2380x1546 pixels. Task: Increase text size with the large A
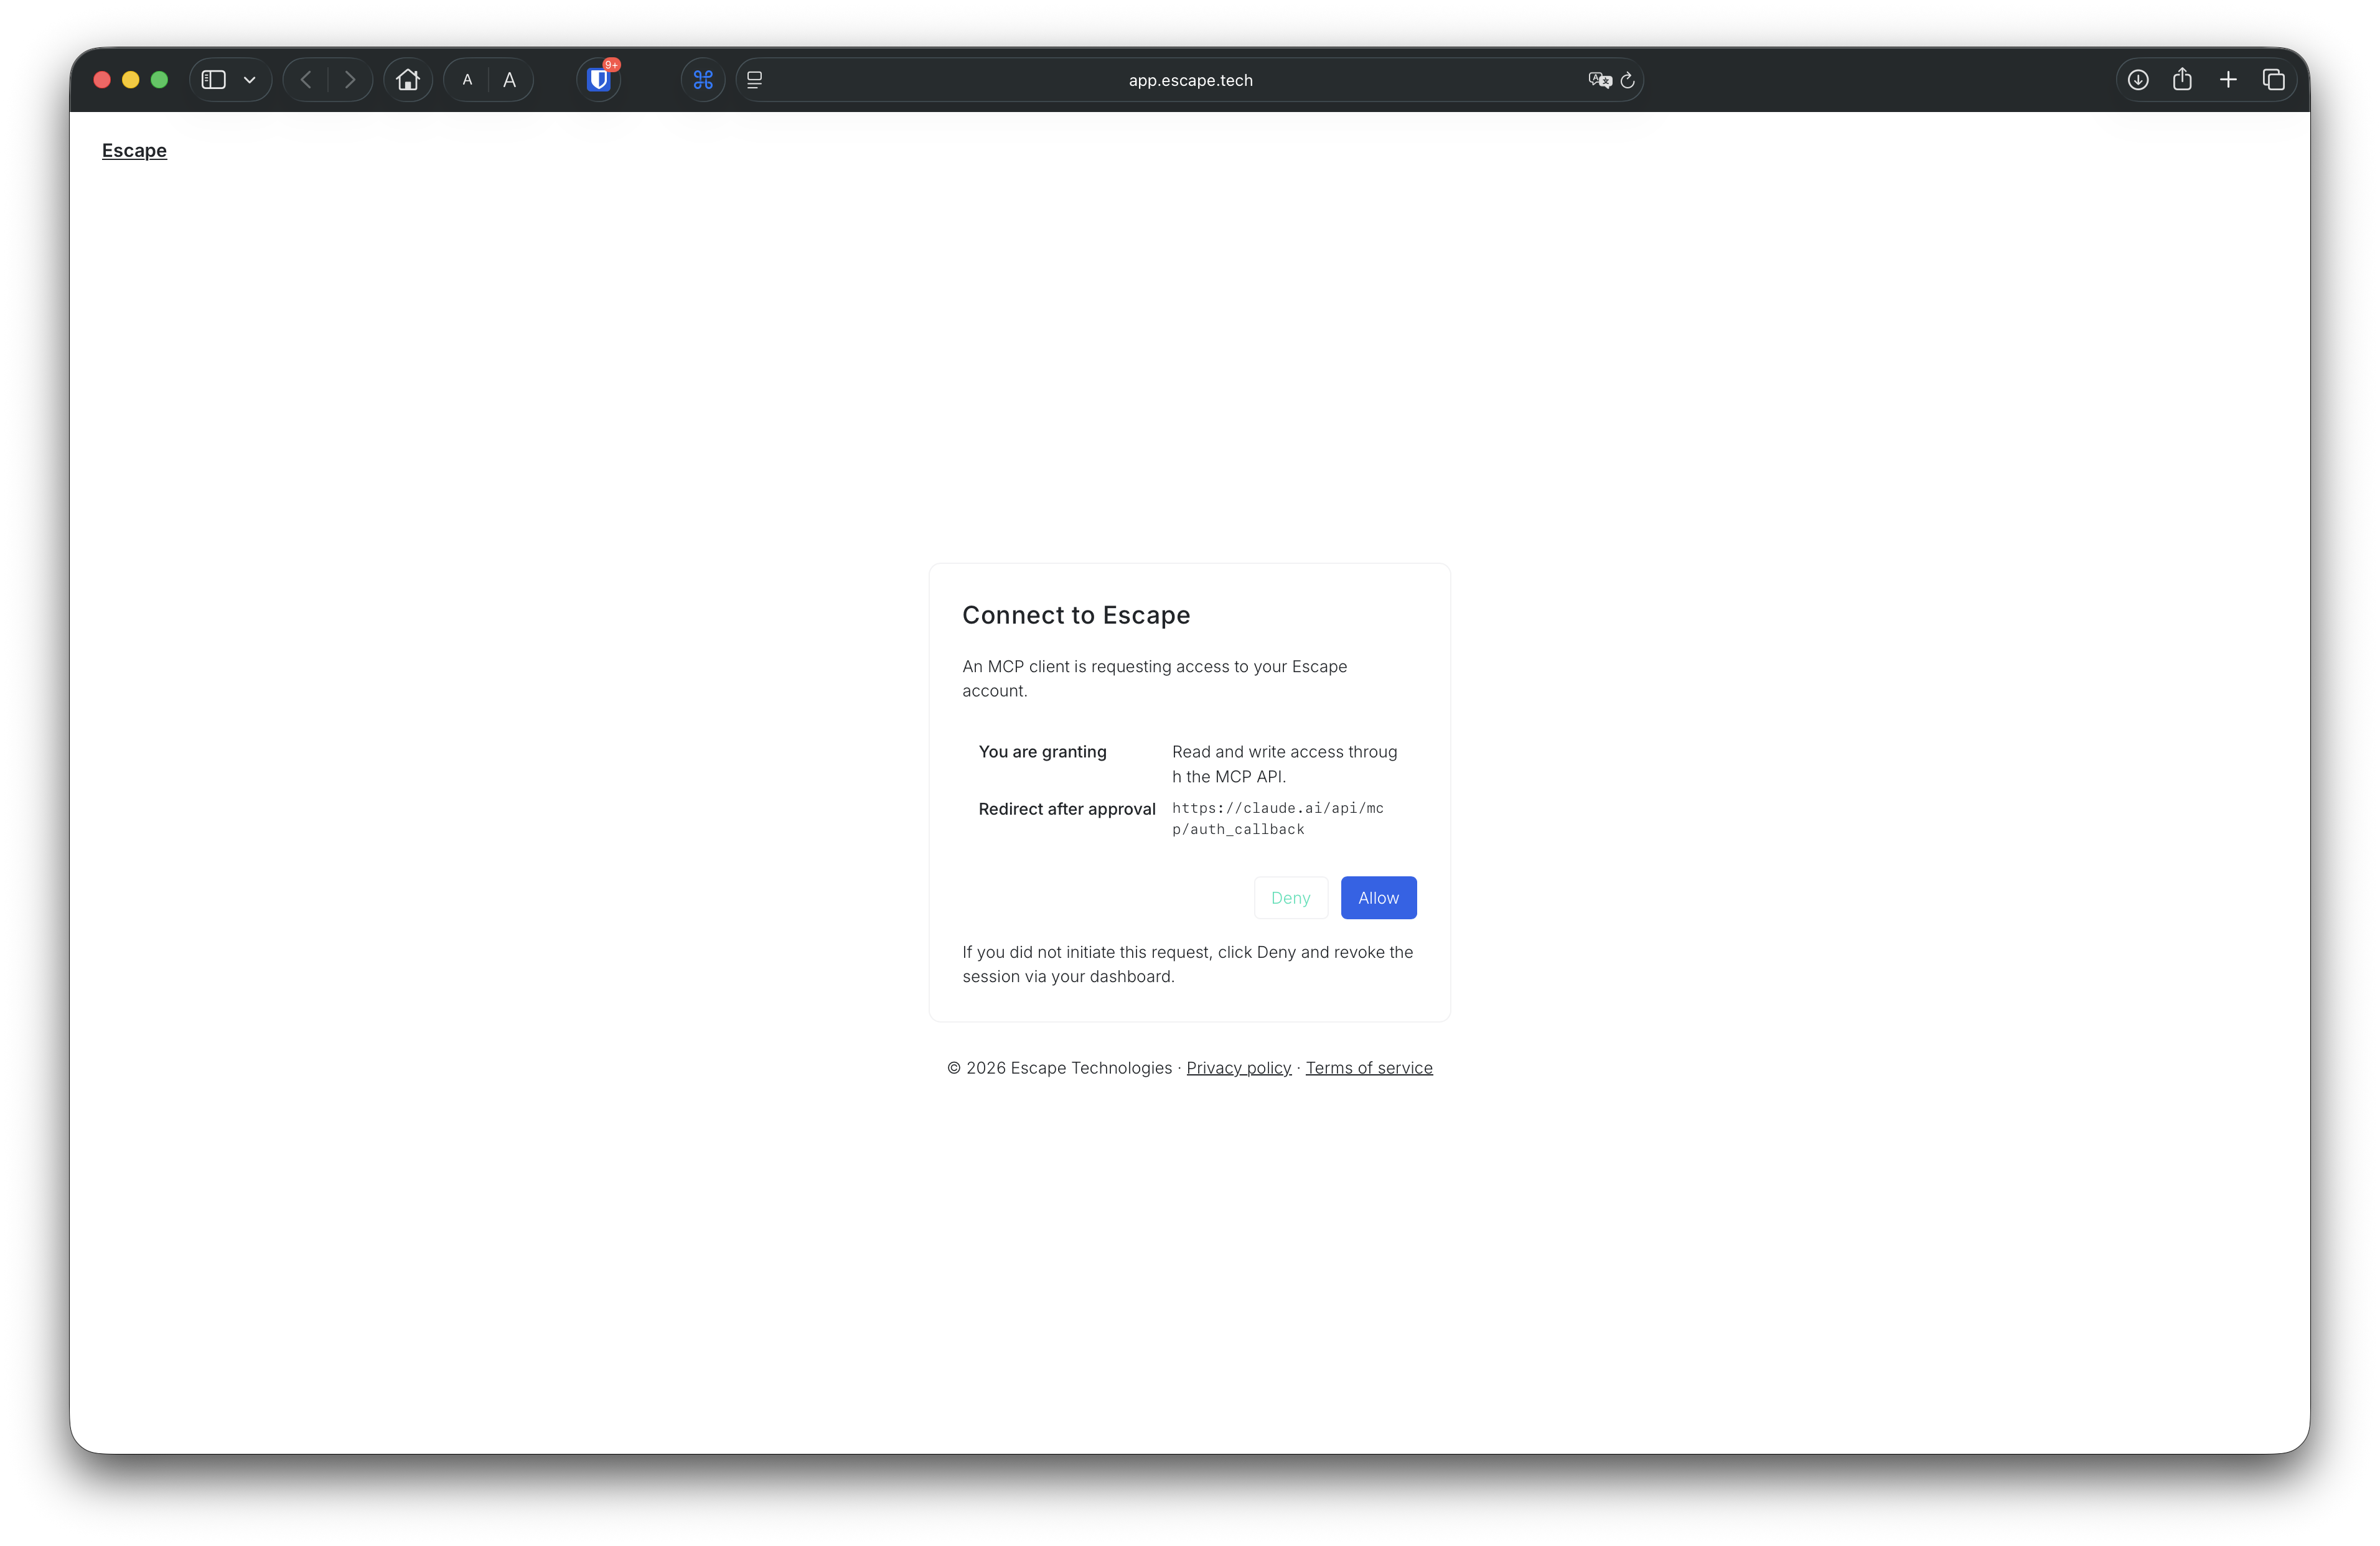tap(510, 80)
